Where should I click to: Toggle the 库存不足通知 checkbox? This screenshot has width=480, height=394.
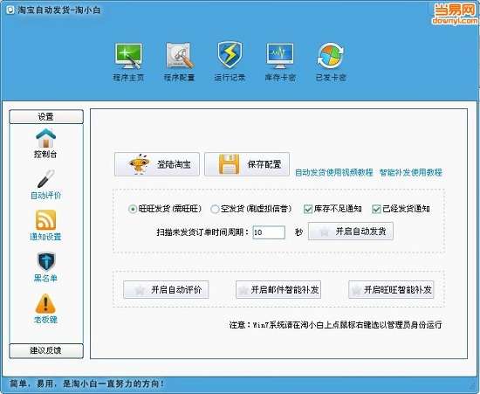coord(308,210)
